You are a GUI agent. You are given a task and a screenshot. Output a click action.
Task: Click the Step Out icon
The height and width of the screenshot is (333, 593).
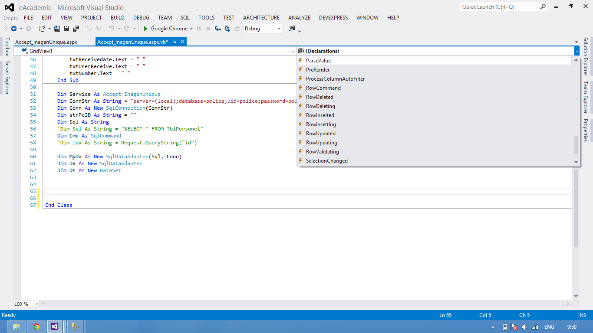(237, 29)
